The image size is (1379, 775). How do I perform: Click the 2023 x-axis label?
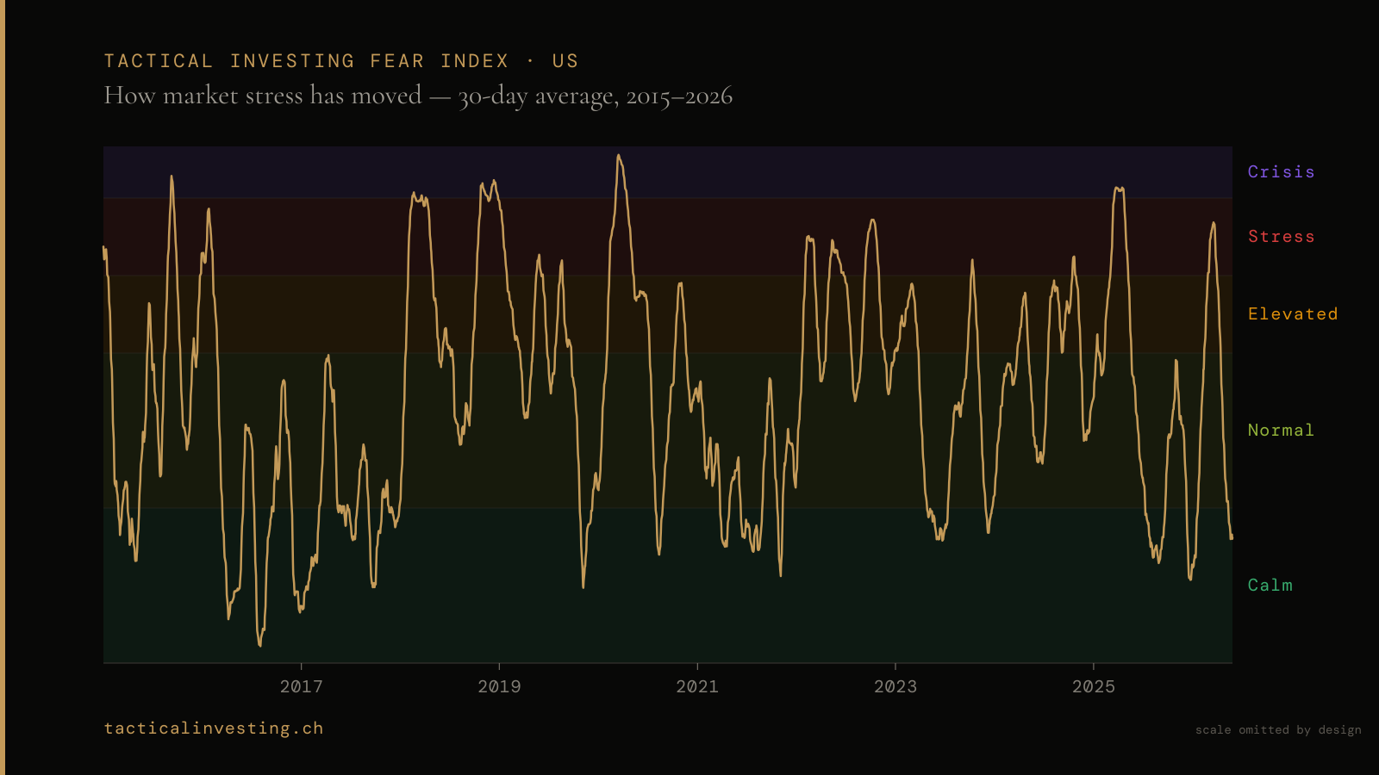[x=895, y=686]
